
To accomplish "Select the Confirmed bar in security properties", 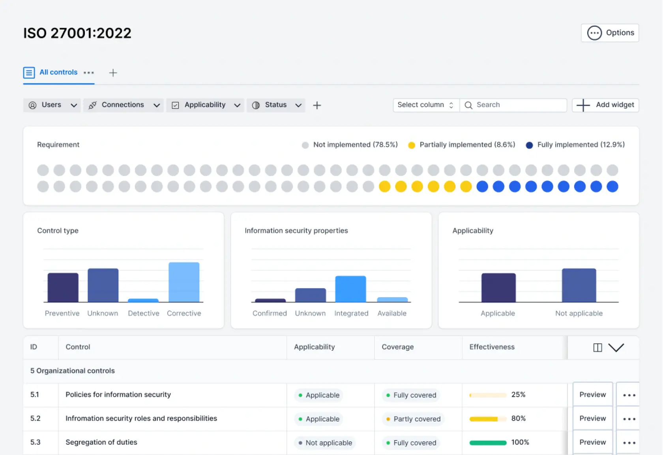I will [270, 300].
